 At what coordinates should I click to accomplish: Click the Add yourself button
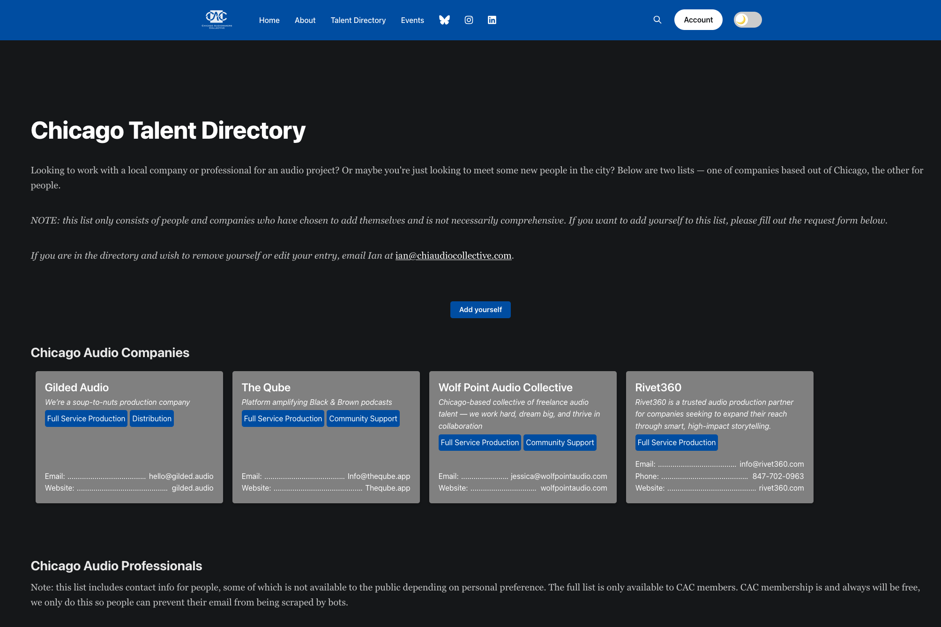(x=480, y=310)
